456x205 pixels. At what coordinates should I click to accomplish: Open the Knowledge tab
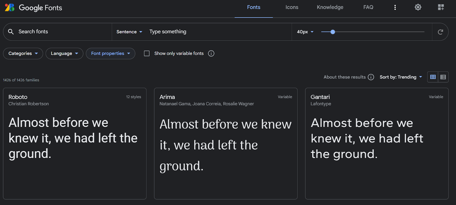point(330,7)
